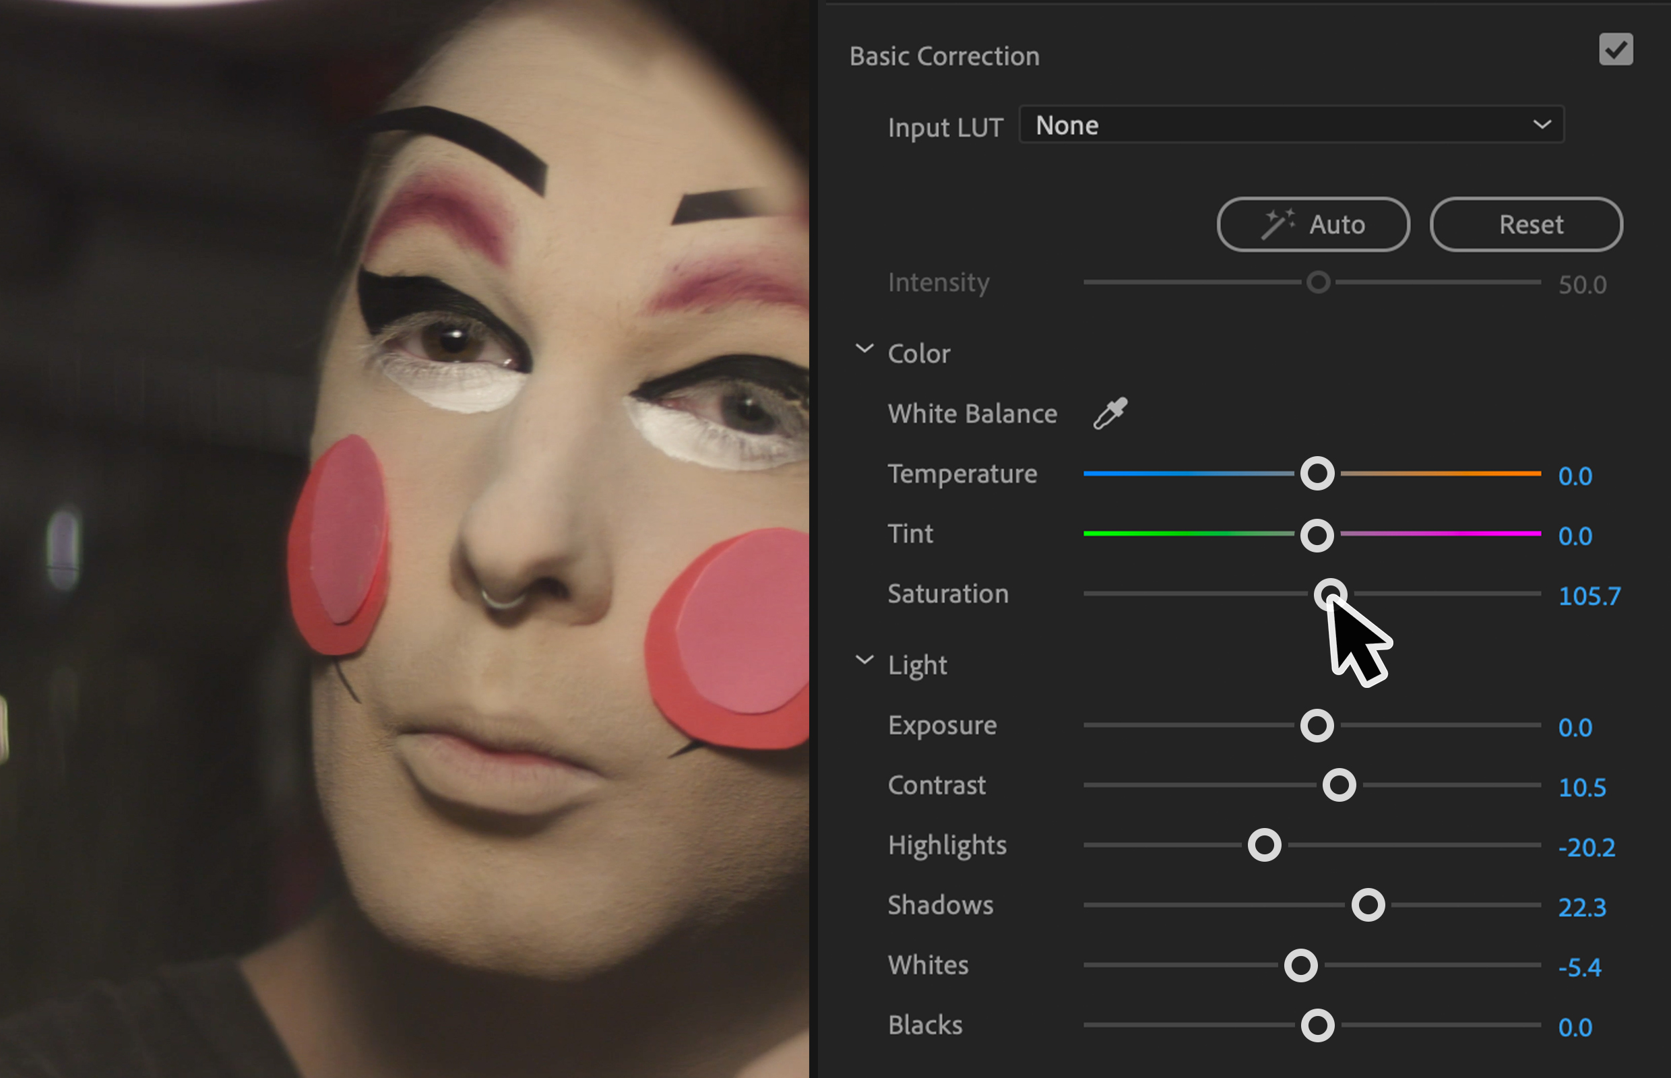Click the Temperature slider handle

(x=1317, y=474)
